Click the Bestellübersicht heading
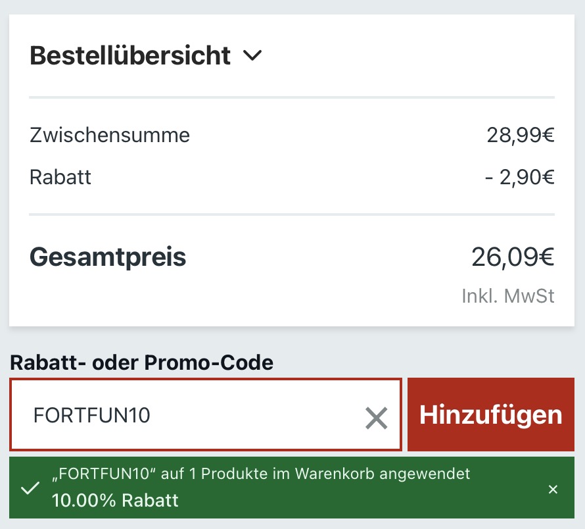Viewport: 585px width, 529px height. click(130, 56)
